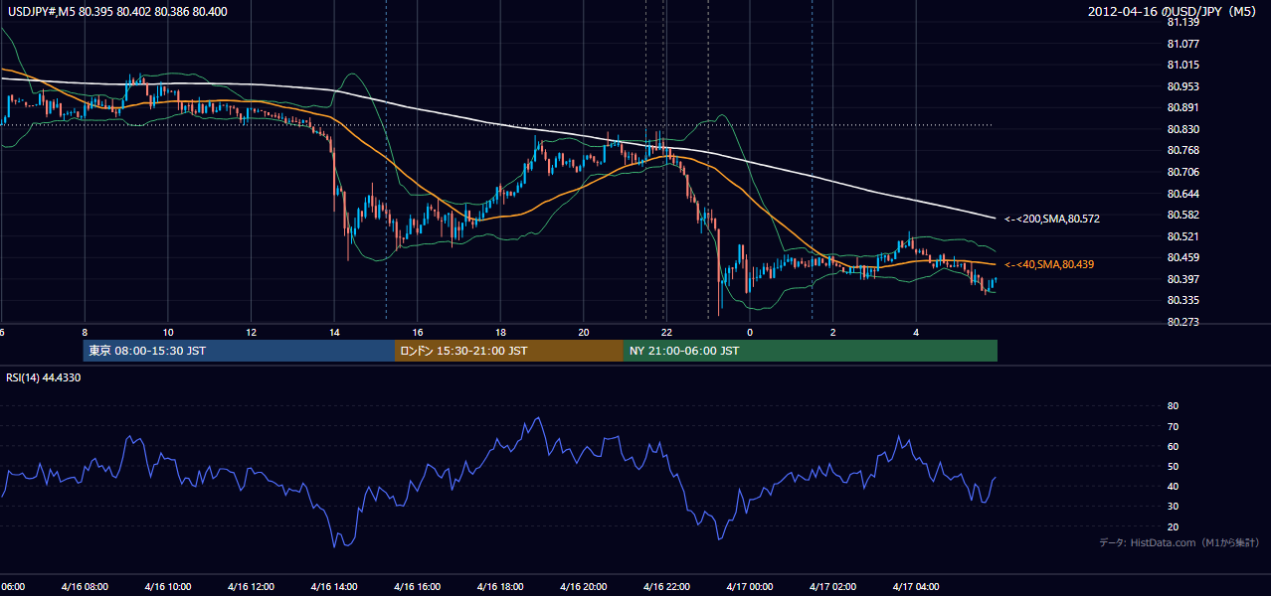Click price level 81.015 on the axis
This screenshot has height=596, width=1271.
[x=1181, y=65]
